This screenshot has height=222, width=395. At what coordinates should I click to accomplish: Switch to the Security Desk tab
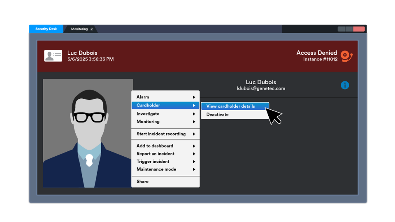[46, 29]
